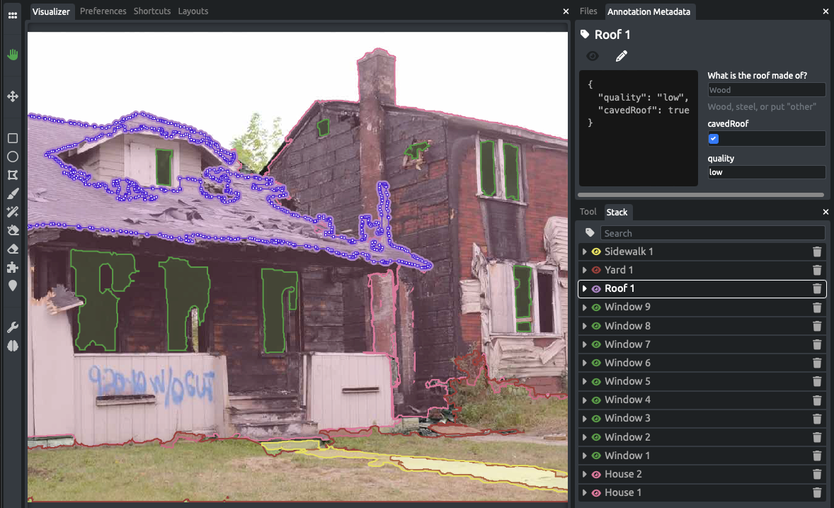Screen dimensions: 834x508
Task: Toggle visibility of Roof 1 in metadata panel
Action: pos(593,56)
